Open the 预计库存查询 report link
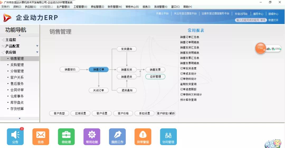The width and height of the screenshot is (285, 148). 188,100
